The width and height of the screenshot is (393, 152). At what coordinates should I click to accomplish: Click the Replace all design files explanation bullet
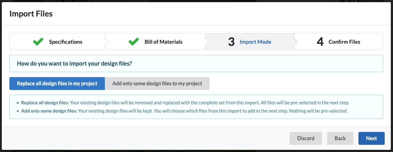point(185,102)
